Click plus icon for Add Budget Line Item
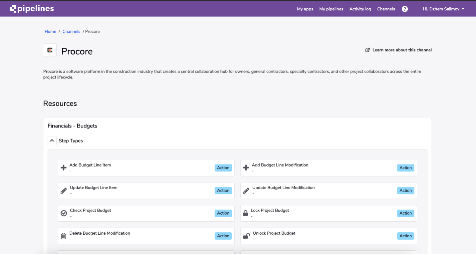The height and width of the screenshot is (255, 476). 64,168
